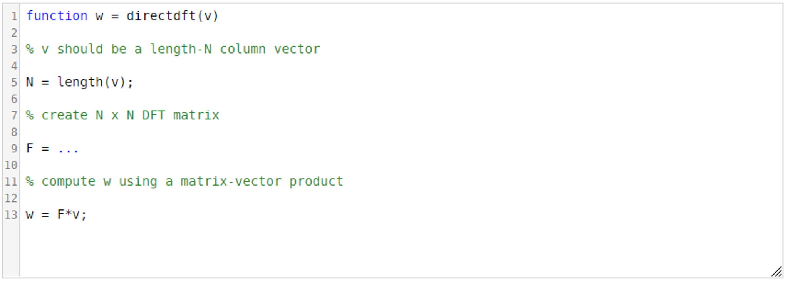Click line number 1 in the gutter
The width and height of the screenshot is (788, 283).
14,17
